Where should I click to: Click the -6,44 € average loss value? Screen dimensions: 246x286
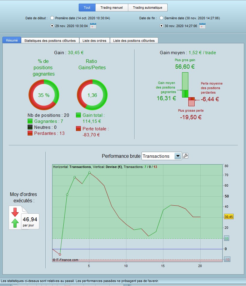coord(210,99)
